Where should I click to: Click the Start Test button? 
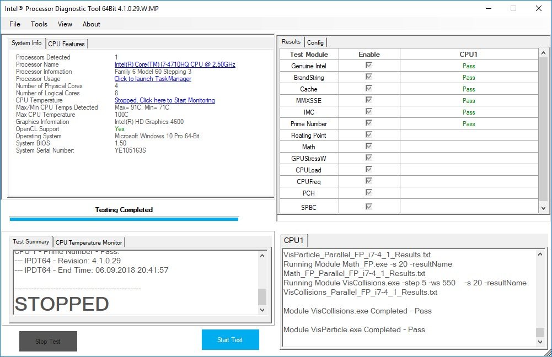pyautogui.click(x=231, y=340)
